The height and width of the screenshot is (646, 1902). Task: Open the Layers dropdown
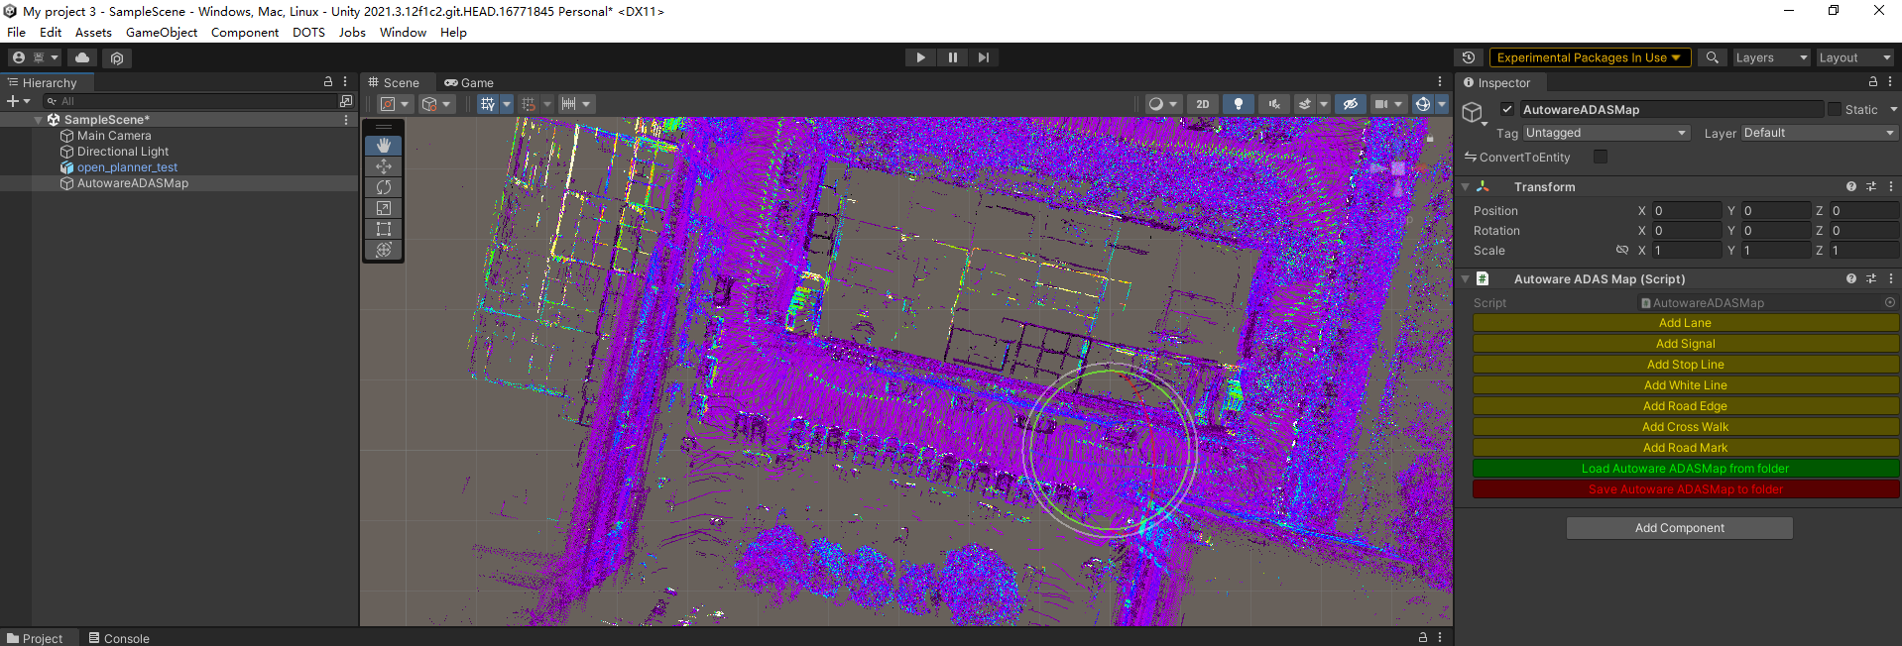click(x=1771, y=57)
